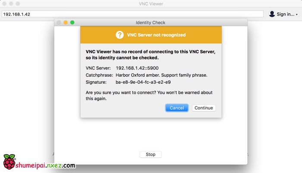This screenshot has width=302, height=173.
Task: Click the question mark warning icon
Action: (x=120, y=35)
